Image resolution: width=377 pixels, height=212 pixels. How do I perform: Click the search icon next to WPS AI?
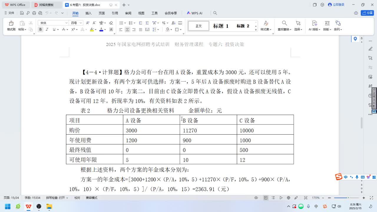point(215,13)
